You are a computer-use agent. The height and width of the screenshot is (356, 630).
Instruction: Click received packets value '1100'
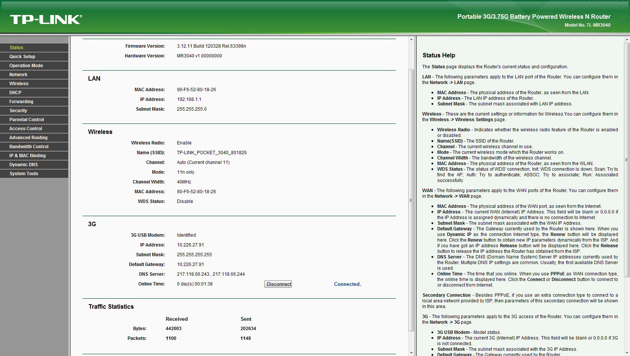pos(171,338)
